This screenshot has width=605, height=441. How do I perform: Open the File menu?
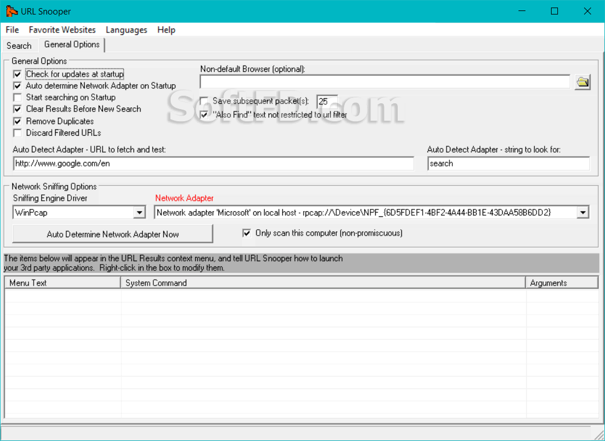(12, 30)
